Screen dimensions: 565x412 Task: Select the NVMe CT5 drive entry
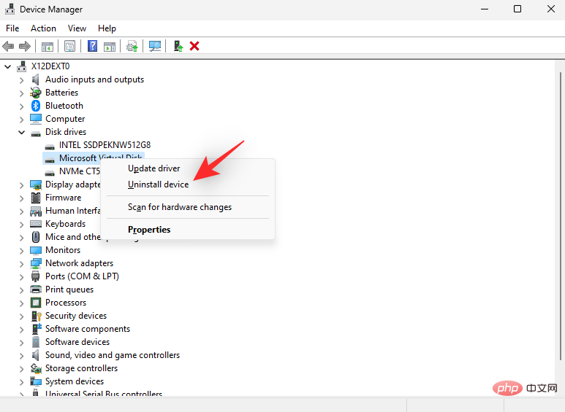80,171
